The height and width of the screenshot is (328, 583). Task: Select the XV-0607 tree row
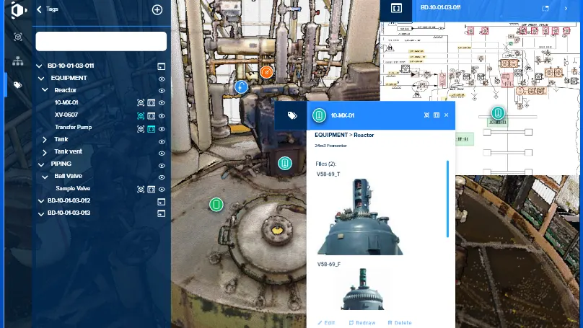pos(66,115)
